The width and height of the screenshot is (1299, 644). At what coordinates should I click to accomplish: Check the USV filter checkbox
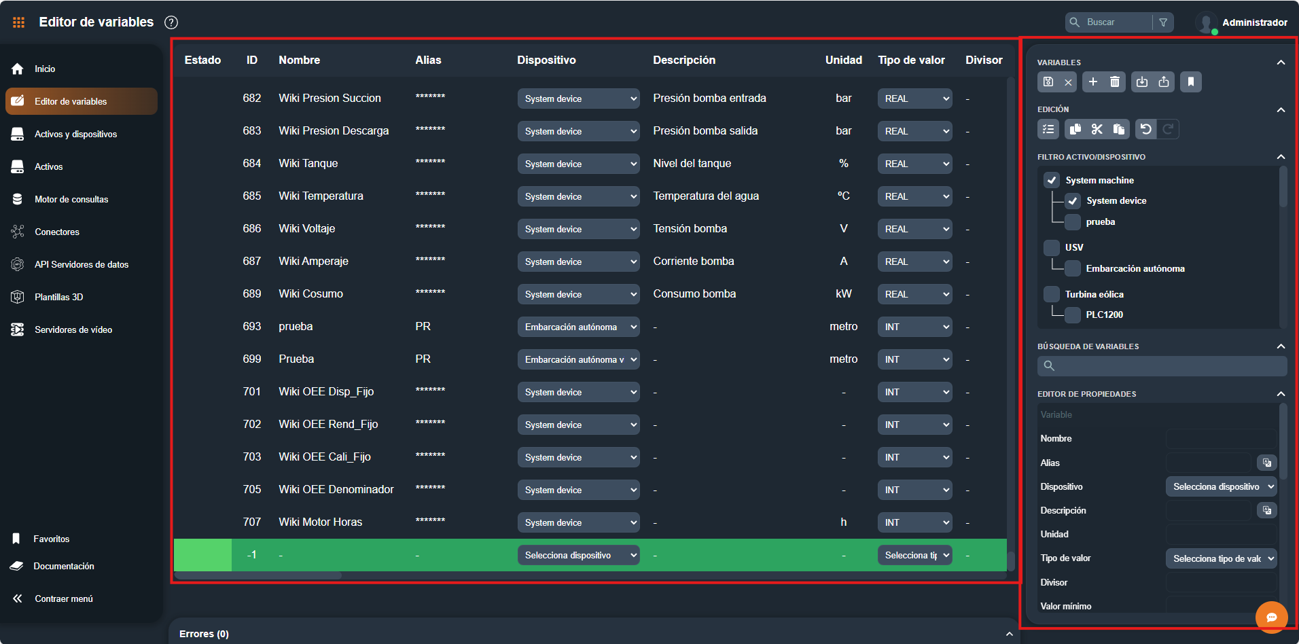coord(1052,247)
